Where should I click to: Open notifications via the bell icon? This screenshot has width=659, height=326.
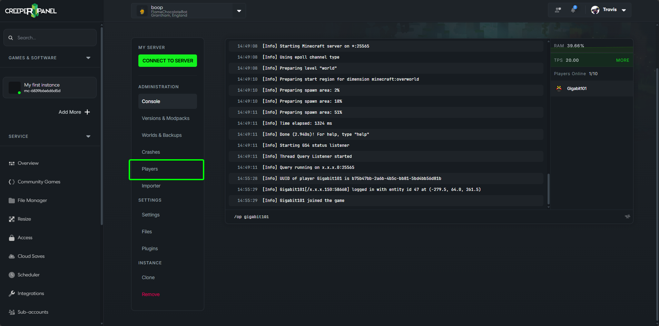pos(573,10)
